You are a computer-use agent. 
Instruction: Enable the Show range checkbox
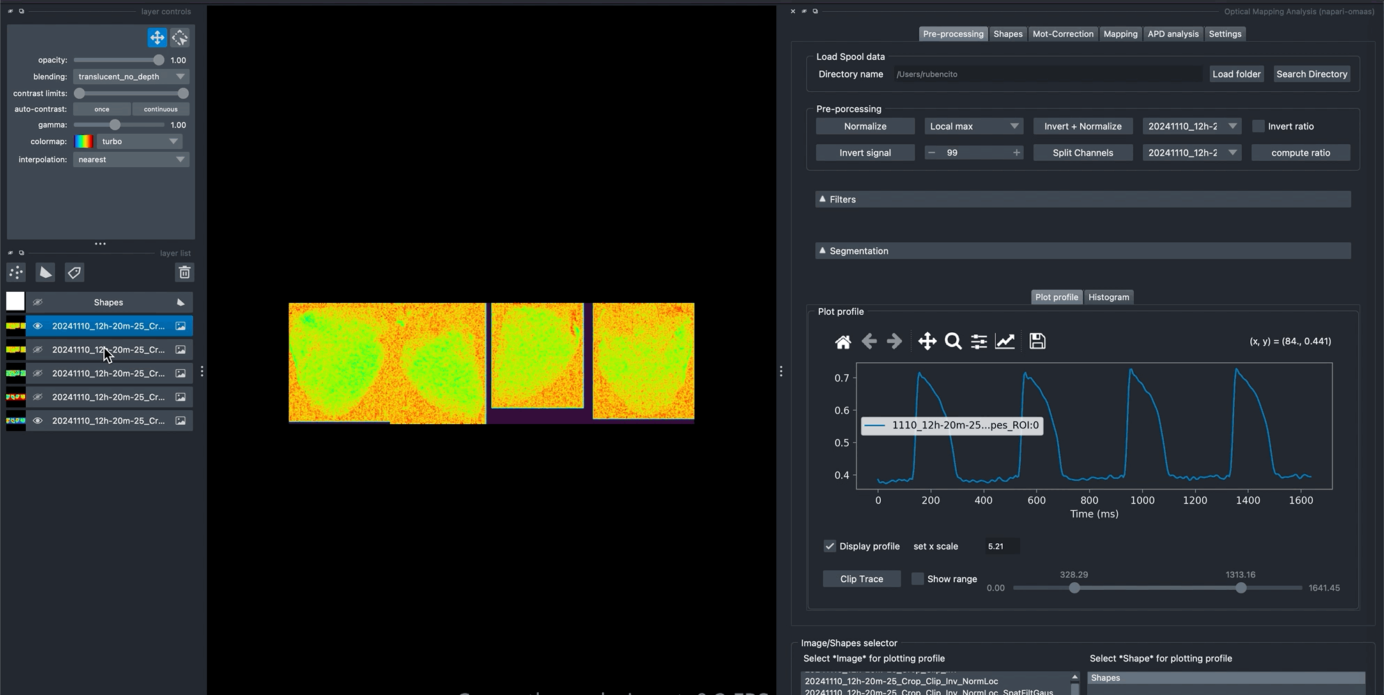[918, 579]
